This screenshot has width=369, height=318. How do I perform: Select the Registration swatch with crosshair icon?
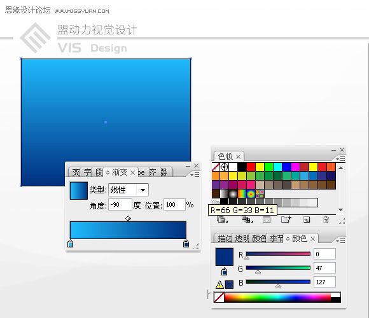pos(224,167)
